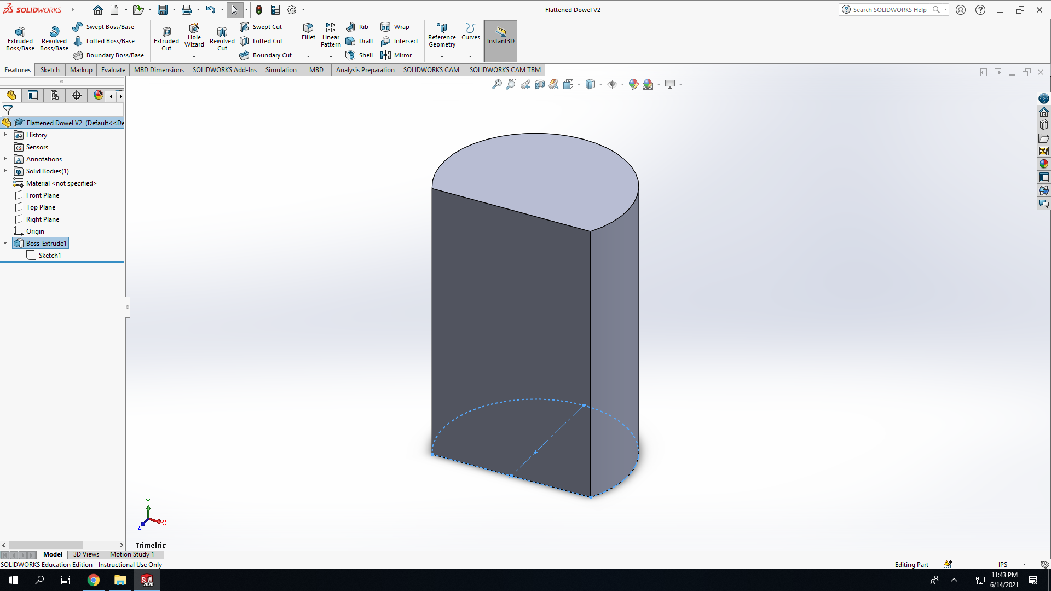Open the Appearances task pane icon

pos(1044,164)
